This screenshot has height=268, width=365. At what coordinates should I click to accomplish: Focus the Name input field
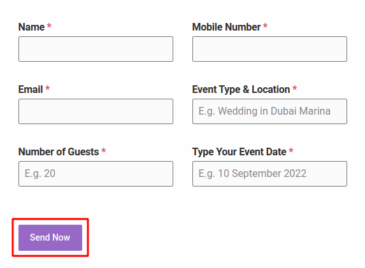pyautogui.click(x=96, y=49)
